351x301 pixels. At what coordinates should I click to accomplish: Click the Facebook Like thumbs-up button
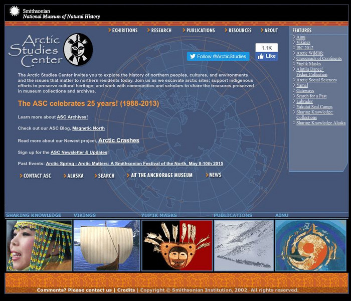pyautogui.click(x=267, y=56)
